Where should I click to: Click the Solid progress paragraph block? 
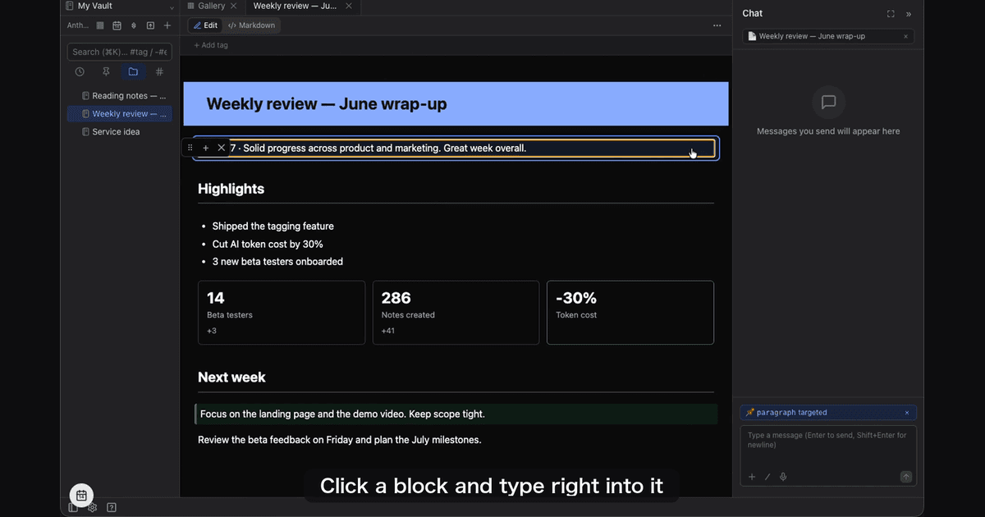point(456,149)
